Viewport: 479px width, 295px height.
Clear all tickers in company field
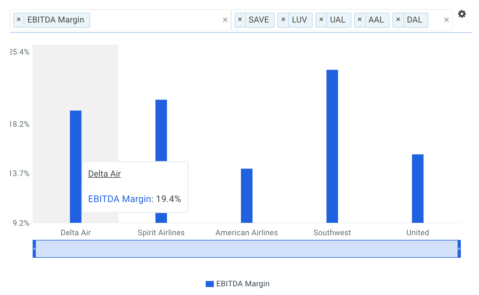click(x=446, y=20)
